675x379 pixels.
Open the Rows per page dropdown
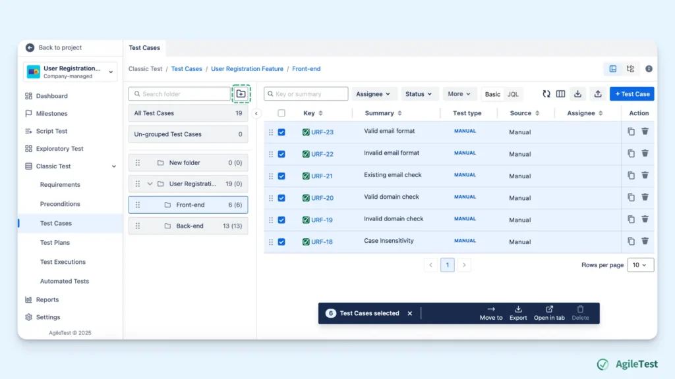click(x=640, y=265)
